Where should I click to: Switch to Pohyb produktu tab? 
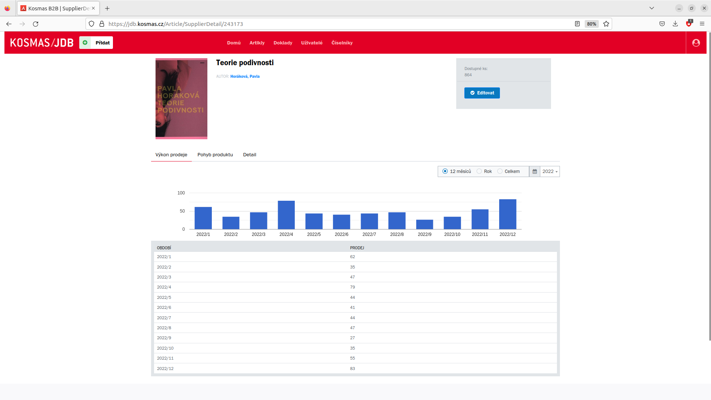coord(215,155)
